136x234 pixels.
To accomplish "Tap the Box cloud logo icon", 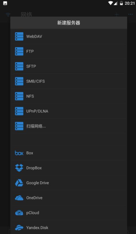I will point(19,153).
